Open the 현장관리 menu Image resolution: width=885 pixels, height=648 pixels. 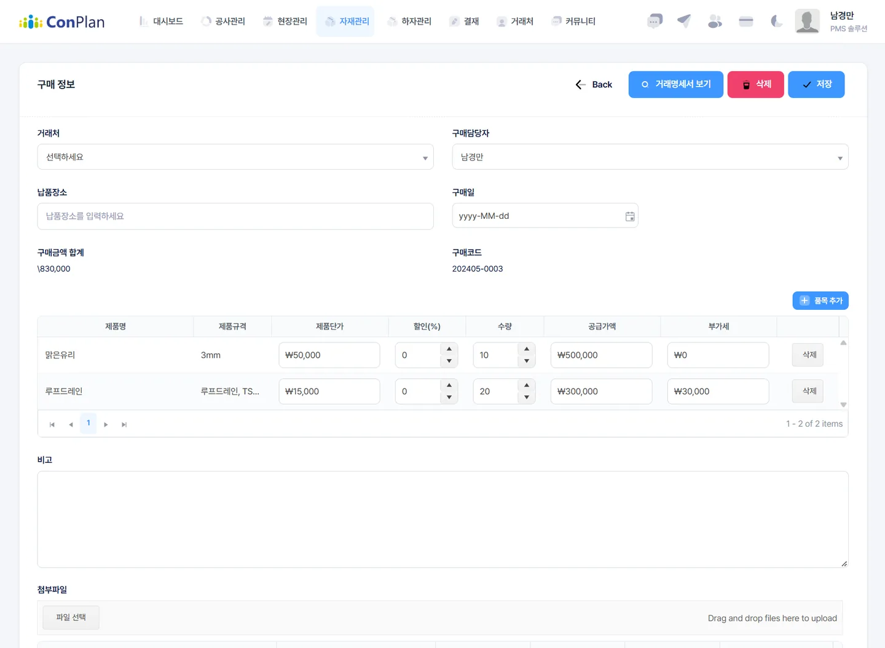[x=285, y=22]
